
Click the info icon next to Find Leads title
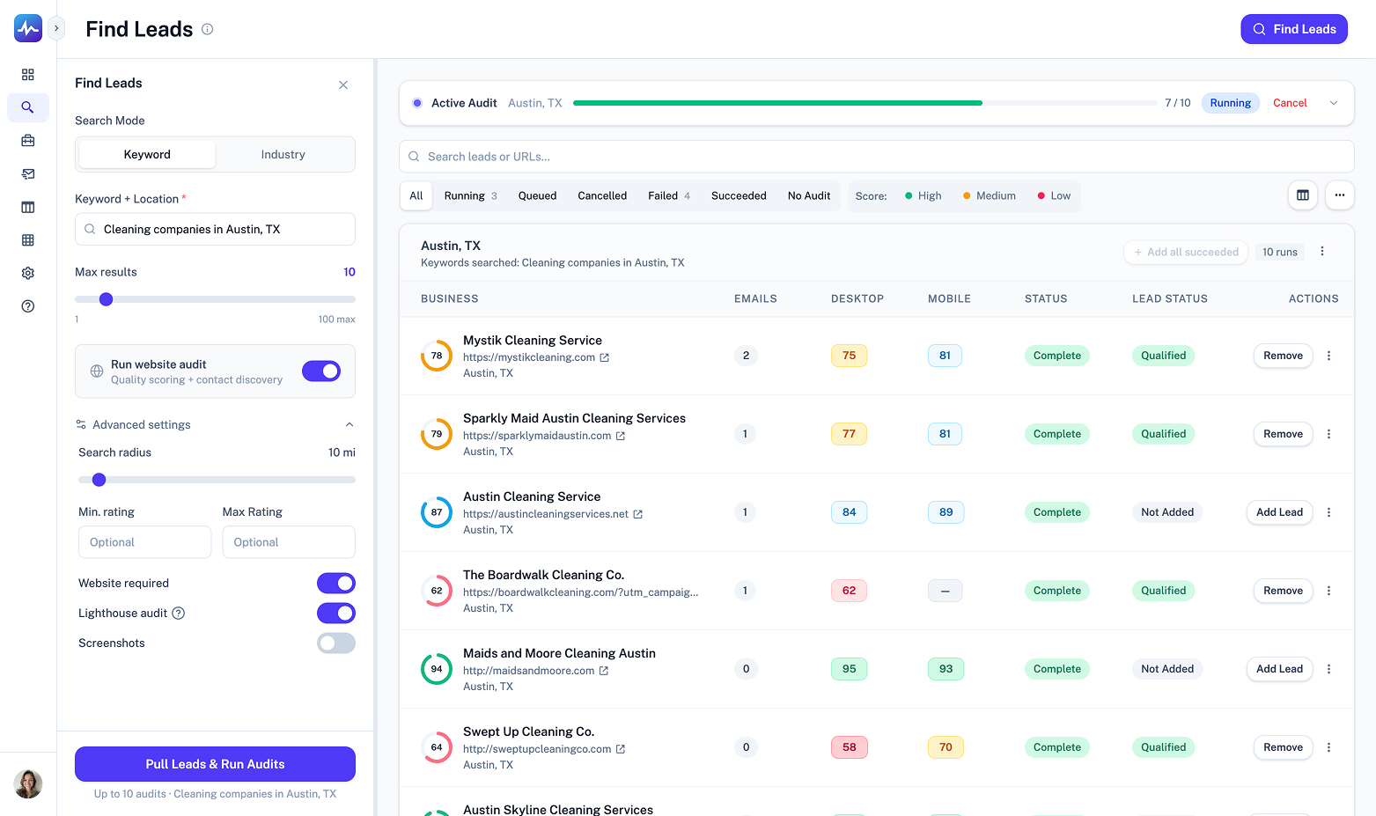click(x=208, y=29)
